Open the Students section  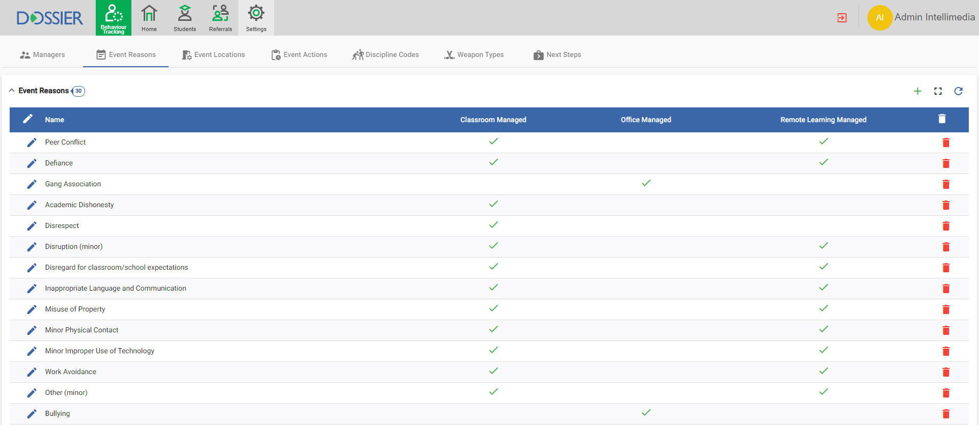point(184,18)
